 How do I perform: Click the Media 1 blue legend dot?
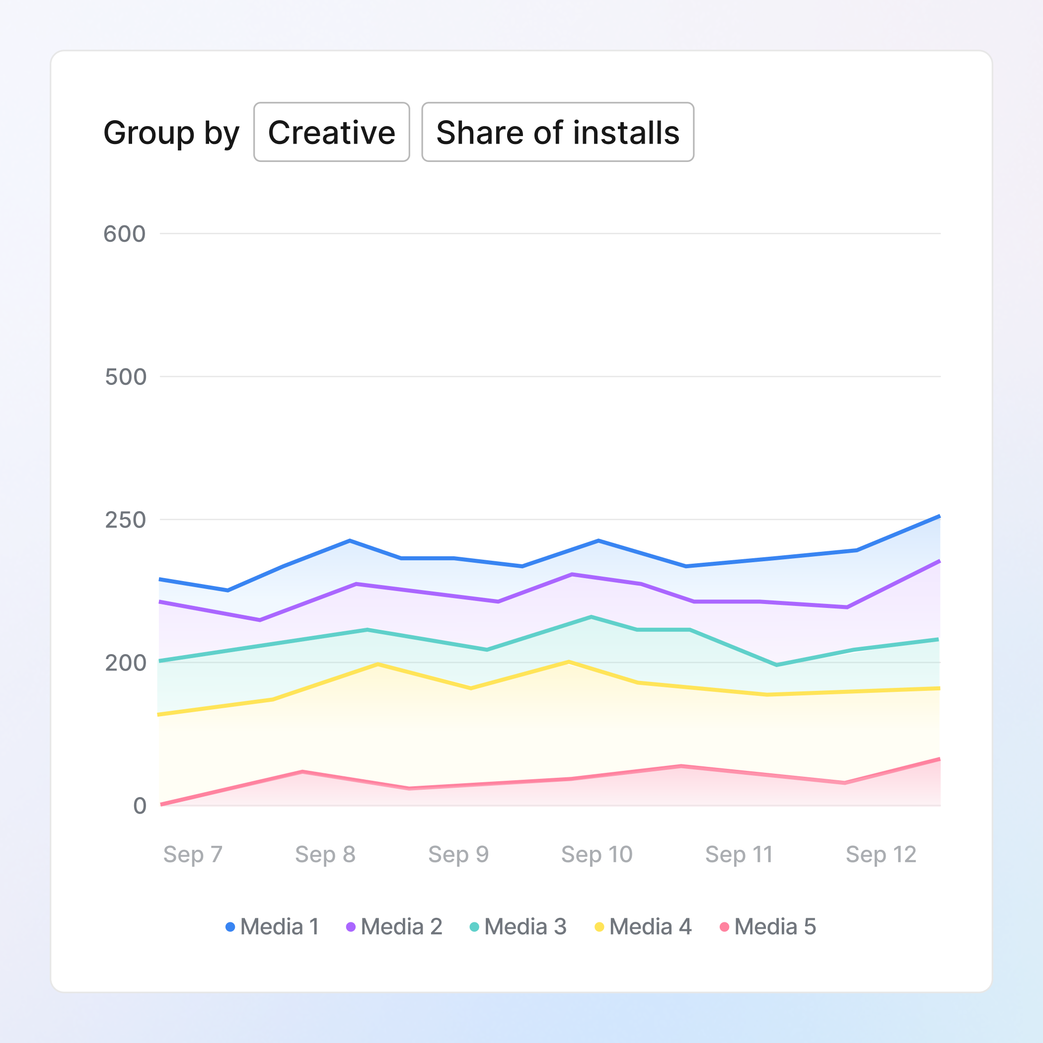[230, 926]
